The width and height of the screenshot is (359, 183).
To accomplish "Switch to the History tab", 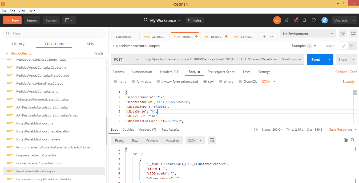I will click(18, 44).
